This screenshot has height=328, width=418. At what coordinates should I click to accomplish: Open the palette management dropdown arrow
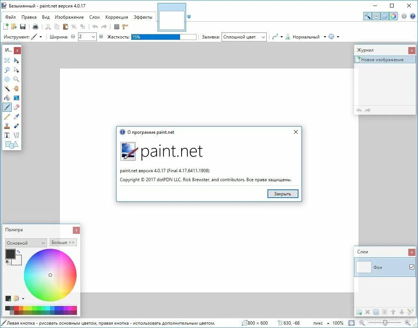pyautogui.click(x=23, y=298)
